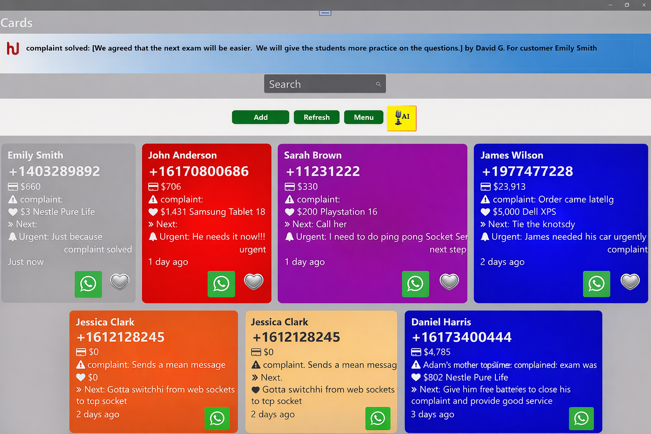Open WhatsApp chat for Emily Smith

(88, 284)
